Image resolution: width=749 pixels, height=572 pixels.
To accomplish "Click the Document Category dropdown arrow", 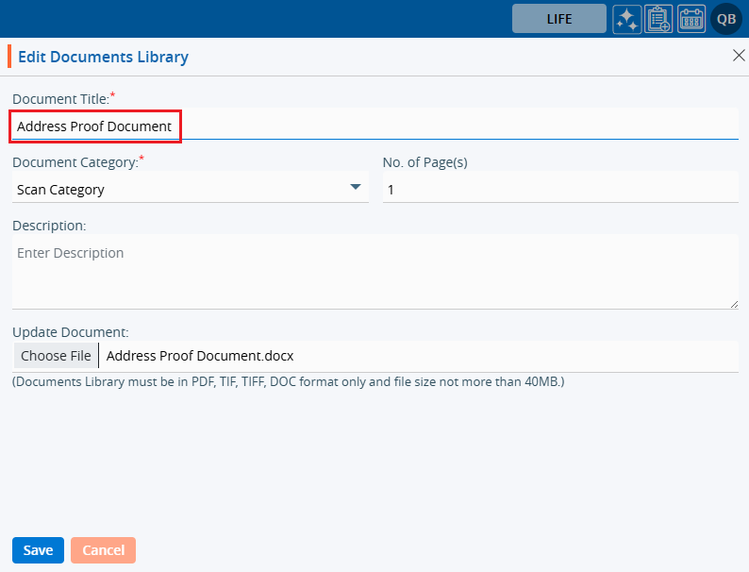I will point(356,187).
